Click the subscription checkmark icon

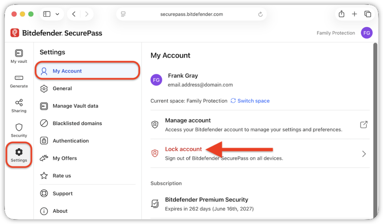155,204
